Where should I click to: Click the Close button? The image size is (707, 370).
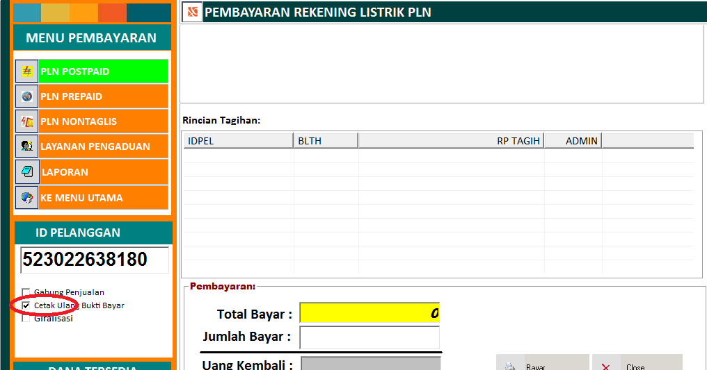[x=637, y=362]
